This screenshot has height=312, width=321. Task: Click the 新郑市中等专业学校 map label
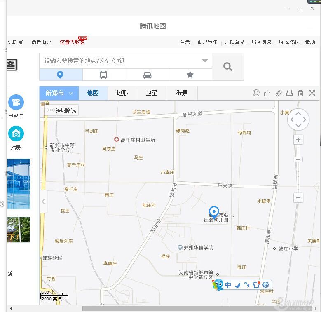62,148
